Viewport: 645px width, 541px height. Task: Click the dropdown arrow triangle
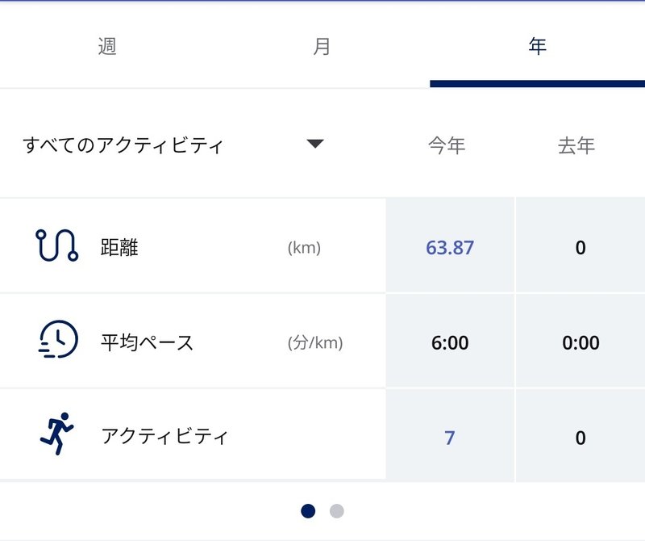click(x=315, y=144)
